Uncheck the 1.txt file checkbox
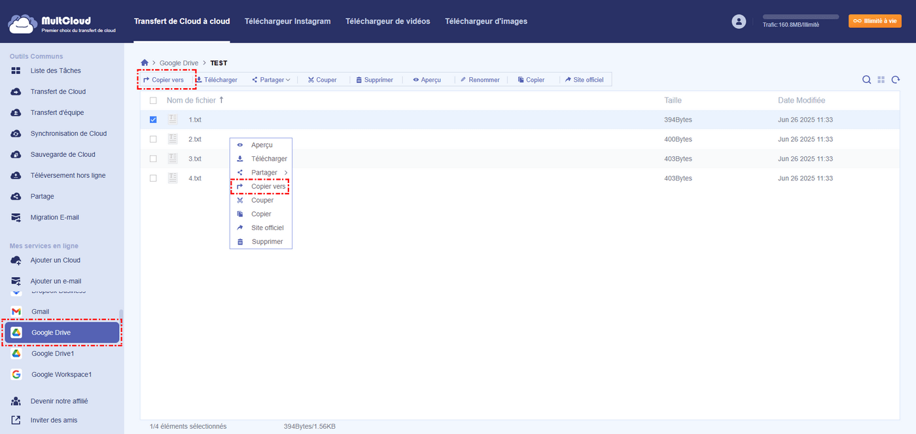 tap(153, 120)
